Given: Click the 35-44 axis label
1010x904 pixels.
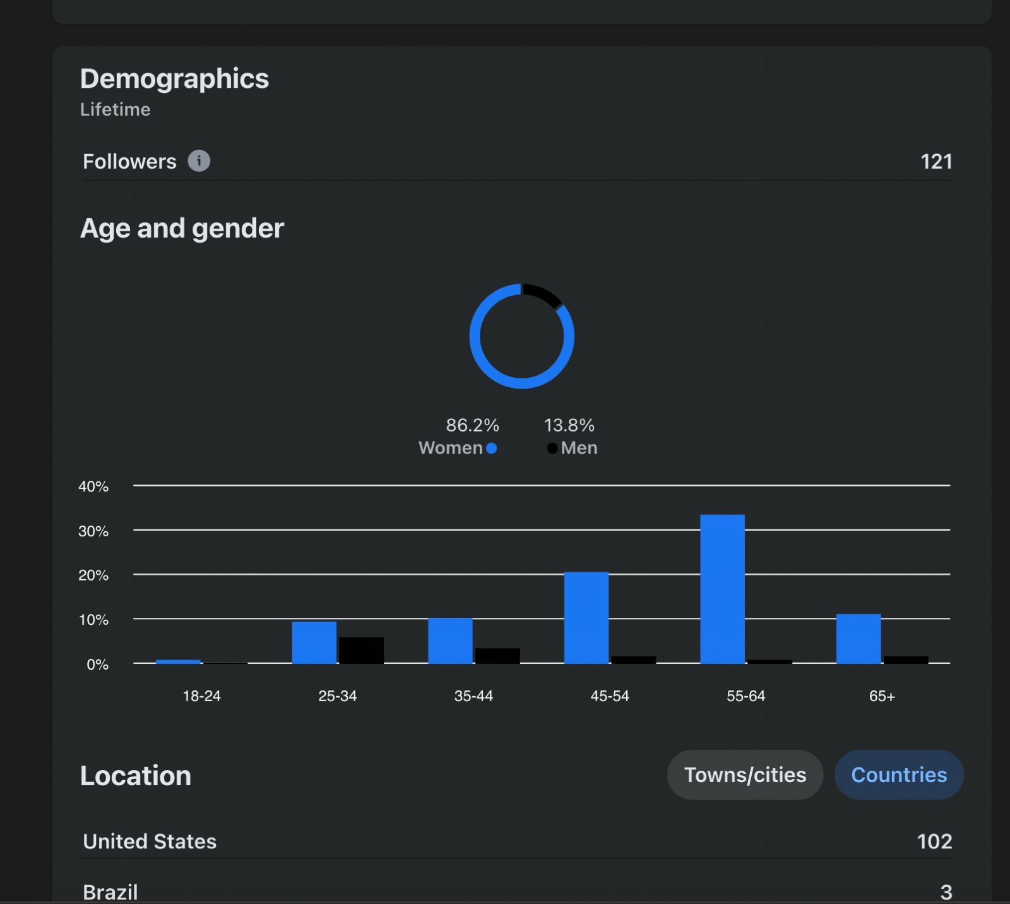Looking at the screenshot, I should [473, 696].
